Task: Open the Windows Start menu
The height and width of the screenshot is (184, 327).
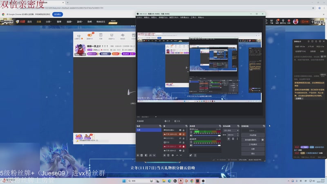Action: [x=124, y=181]
